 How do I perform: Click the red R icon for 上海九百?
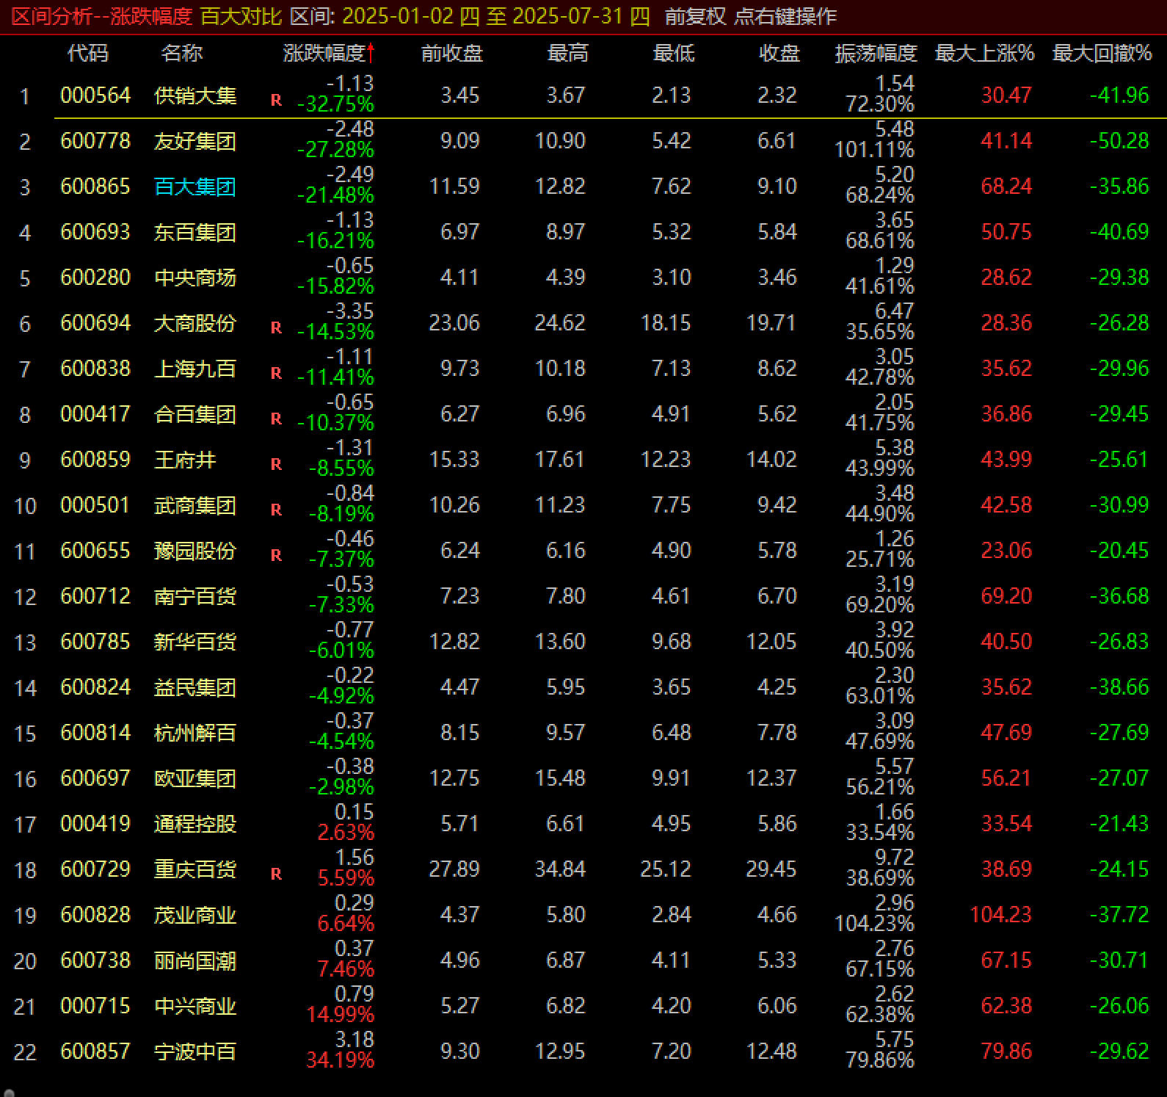276,373
